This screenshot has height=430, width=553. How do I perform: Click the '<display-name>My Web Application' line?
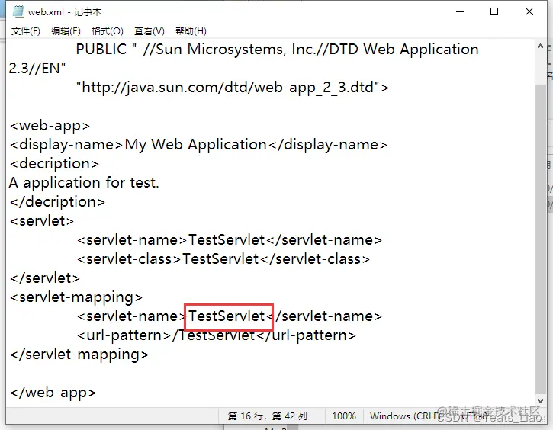(198, 145)
